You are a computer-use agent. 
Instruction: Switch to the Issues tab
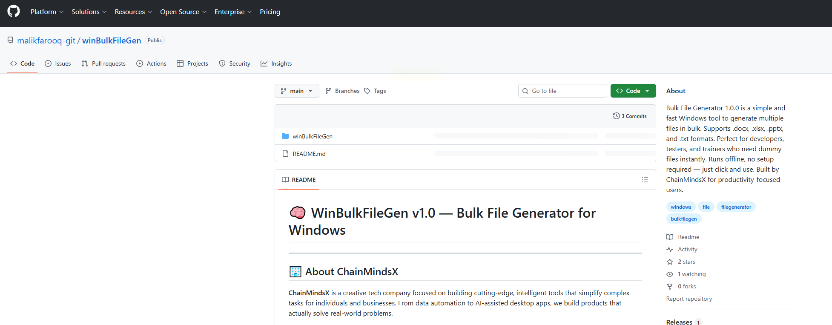58,63
